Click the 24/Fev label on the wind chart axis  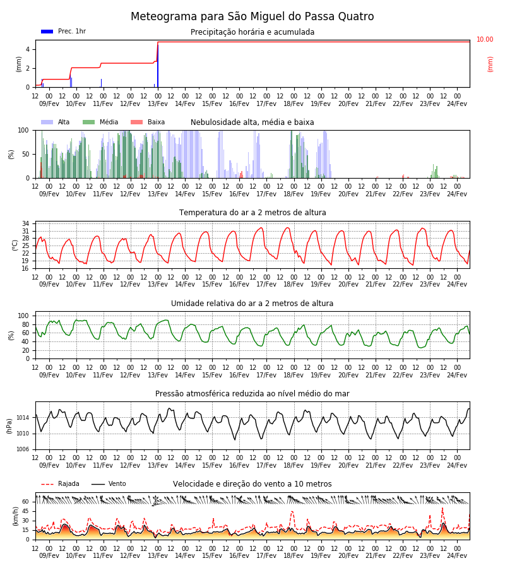(457, 555)
